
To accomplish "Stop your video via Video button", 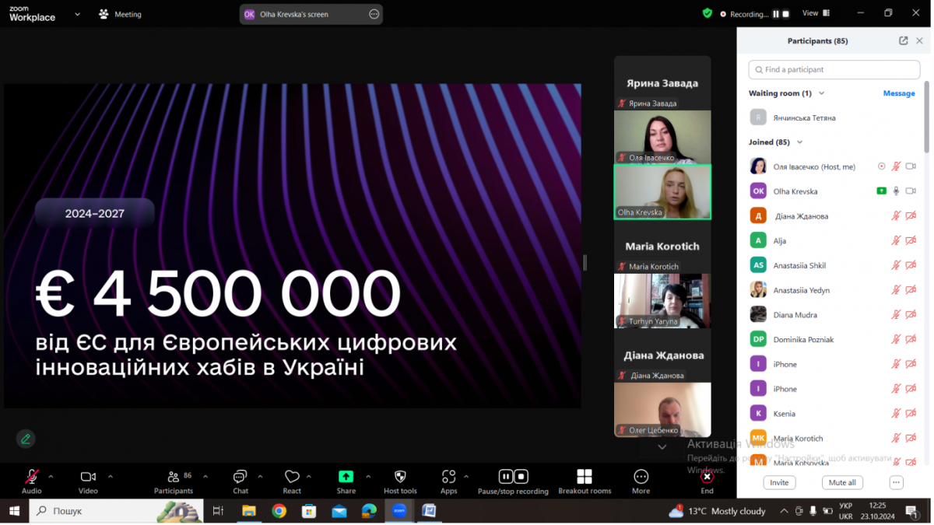I will coord(87,481).
